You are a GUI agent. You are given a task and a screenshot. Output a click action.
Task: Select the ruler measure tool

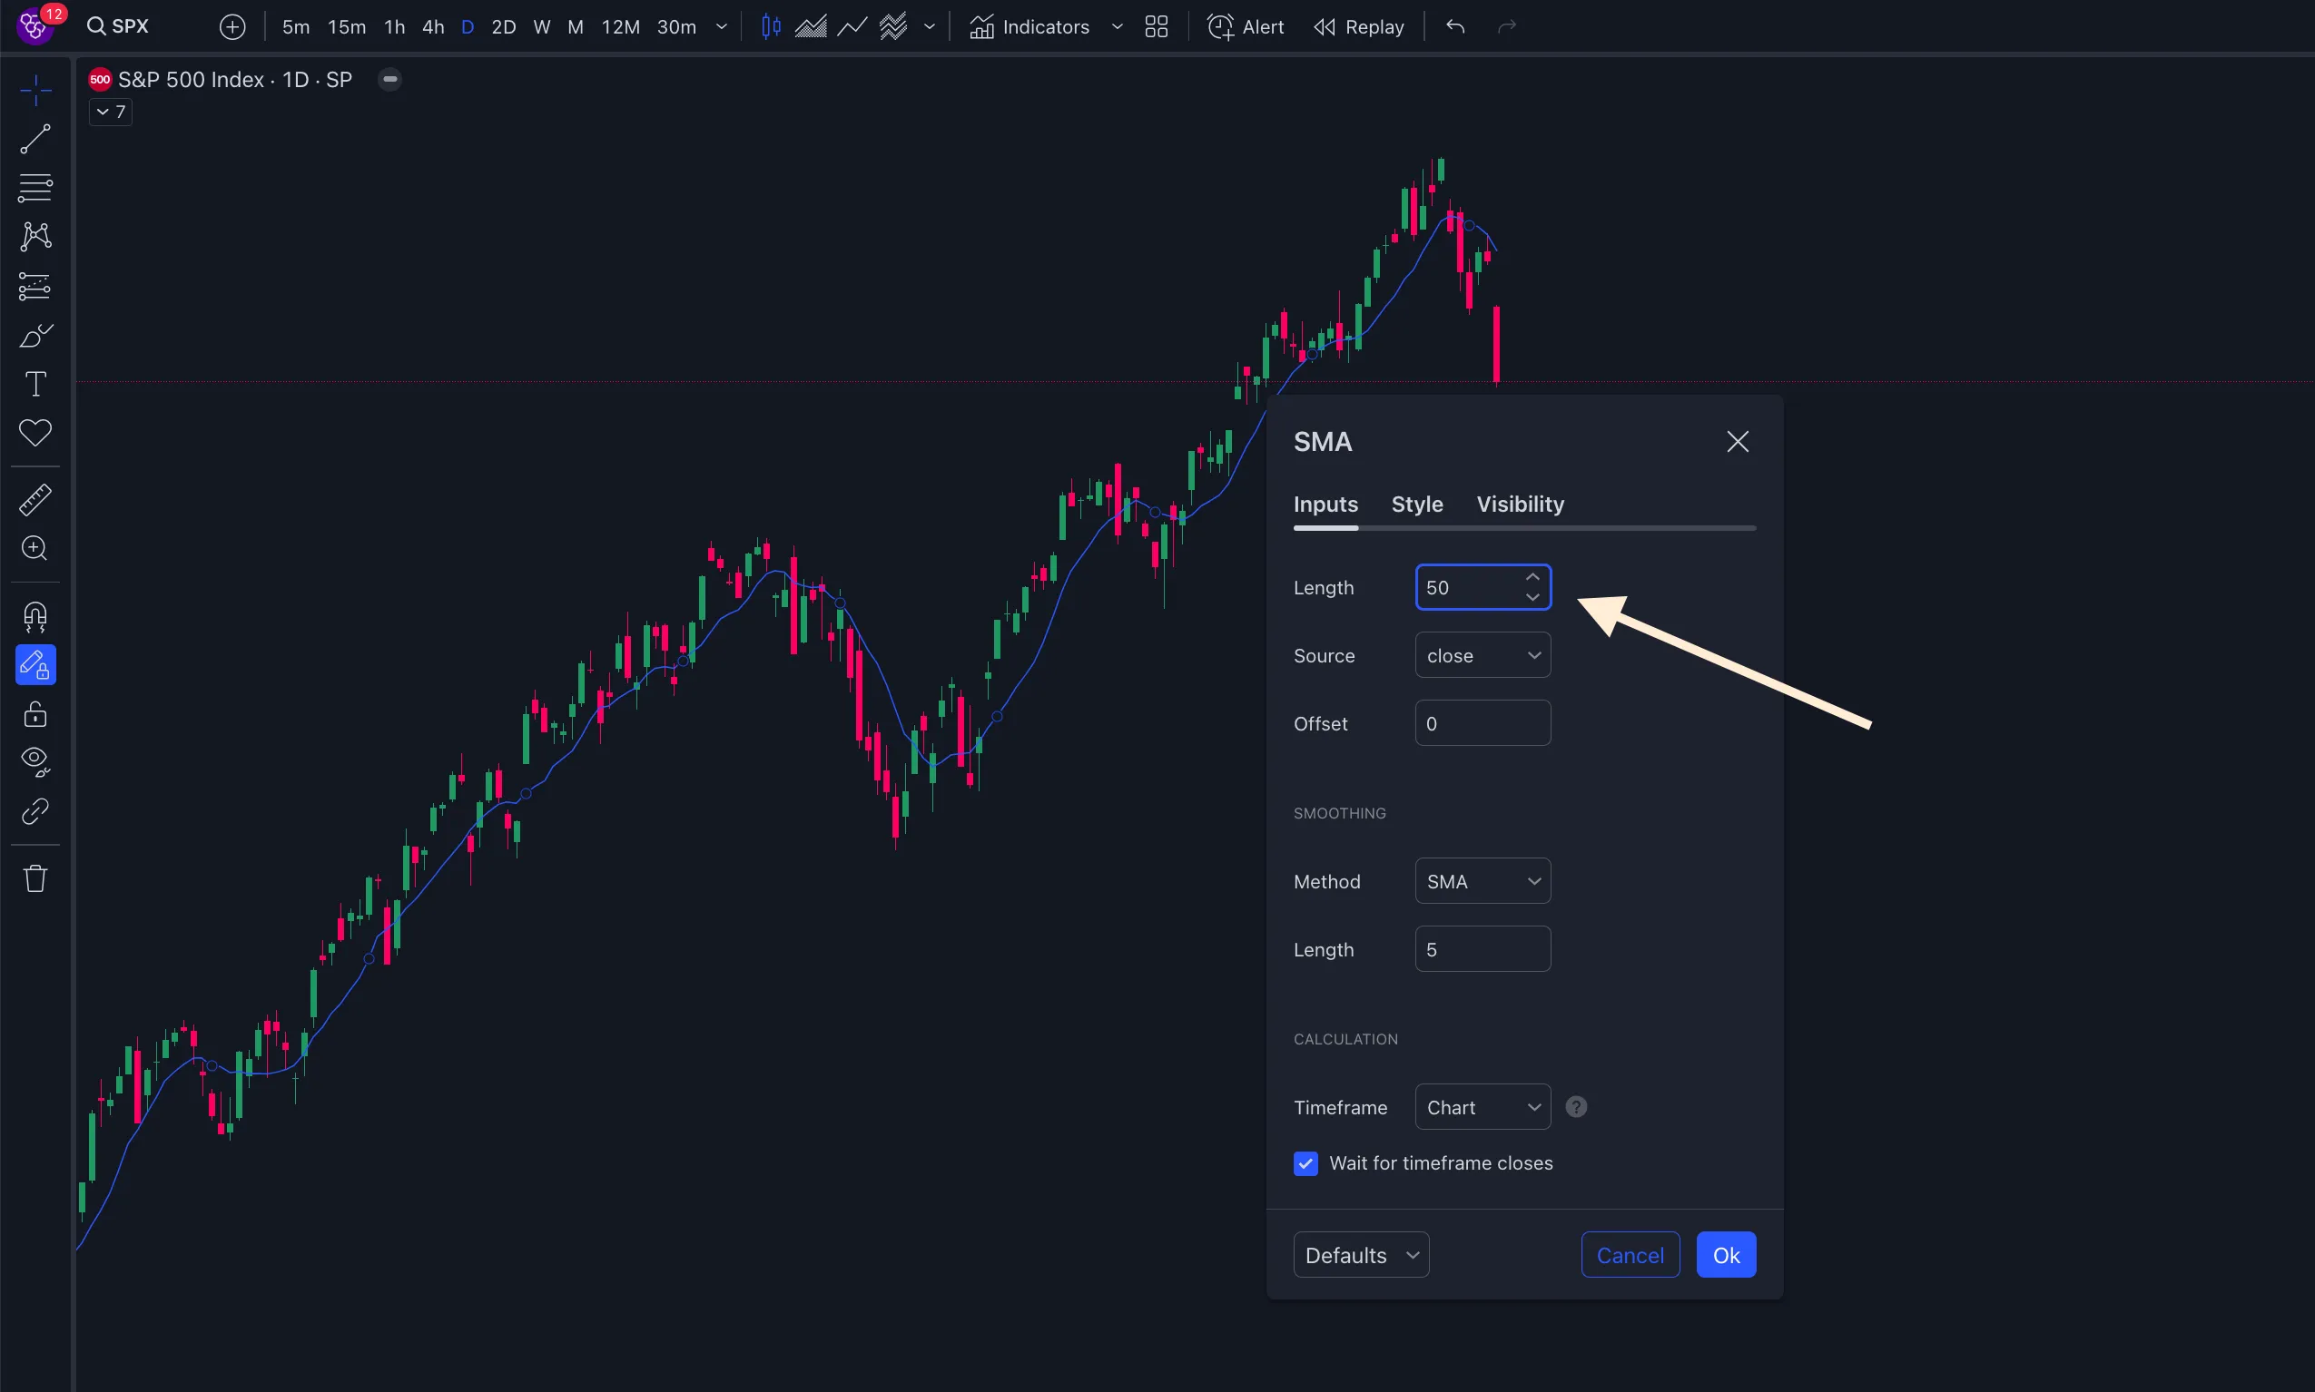pos(35,500)
